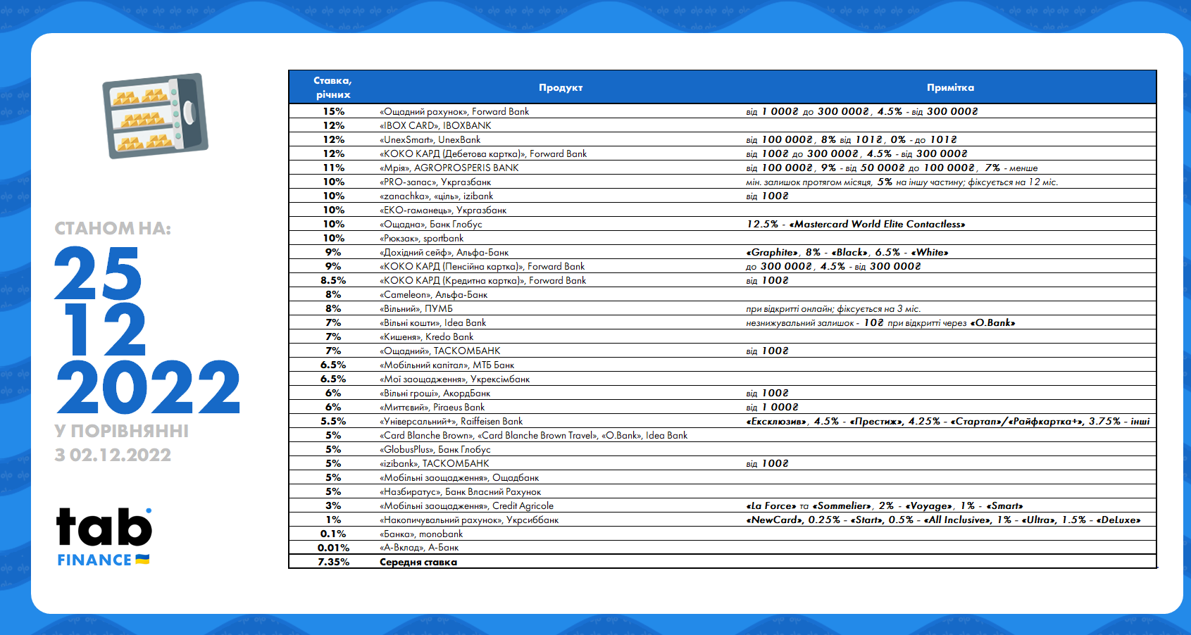The image size is (1191, 635).
Task: Click '«Мобільні заощадження», Credit Agricole' product
Action: click(466, 505)
